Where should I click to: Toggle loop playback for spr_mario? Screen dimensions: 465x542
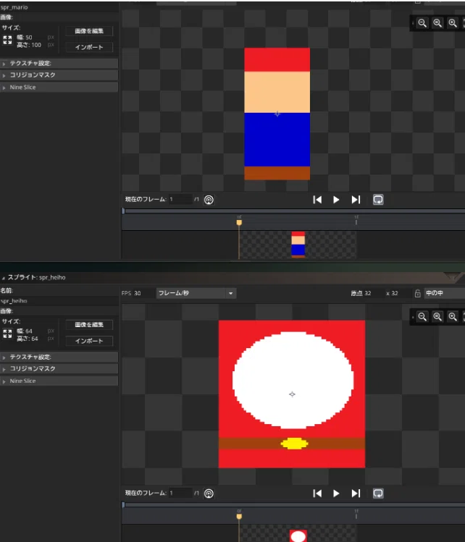378,200
